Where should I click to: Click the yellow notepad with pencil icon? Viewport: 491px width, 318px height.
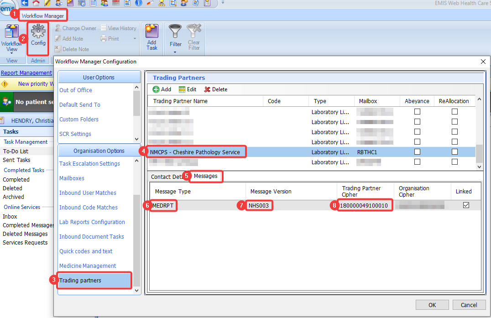47,3
